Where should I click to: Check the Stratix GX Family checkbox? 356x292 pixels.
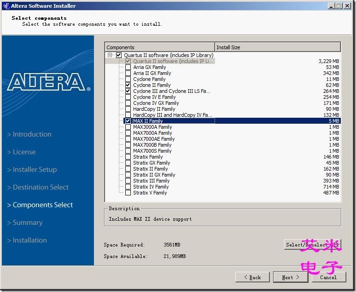click(128, 163)
